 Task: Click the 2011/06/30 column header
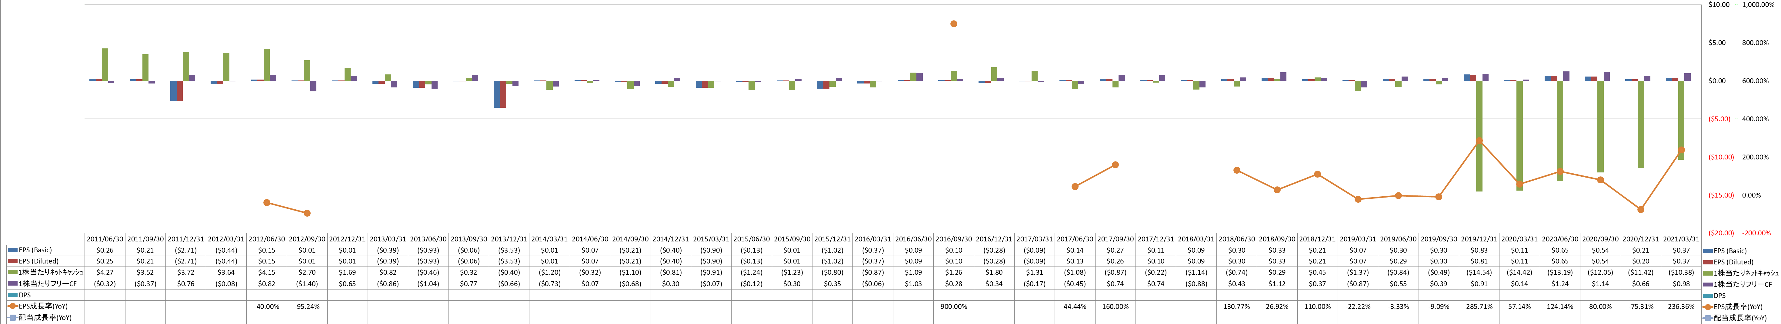point(105,239)
